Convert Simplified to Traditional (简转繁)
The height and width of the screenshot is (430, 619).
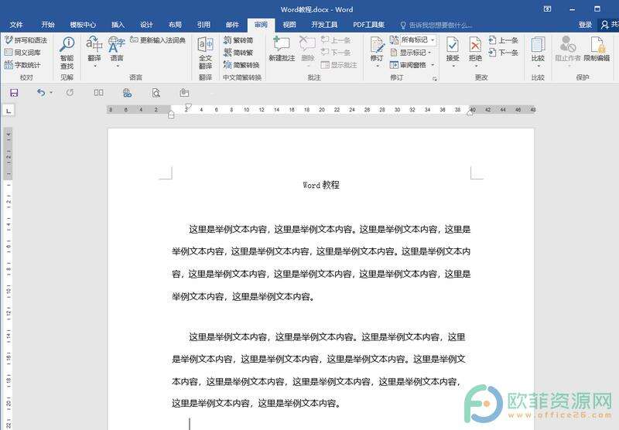(x=238, y=52)
